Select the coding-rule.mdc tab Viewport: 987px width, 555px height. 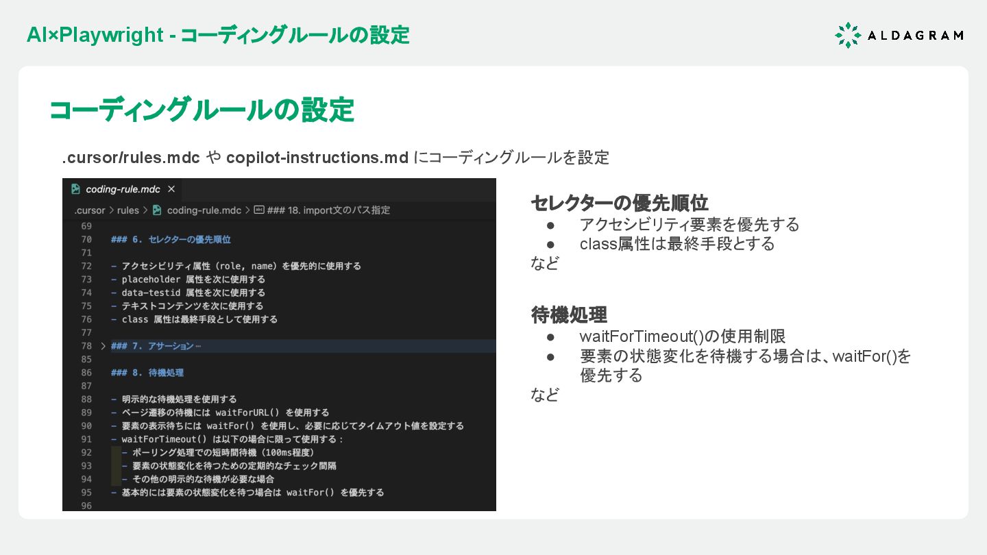122,189
